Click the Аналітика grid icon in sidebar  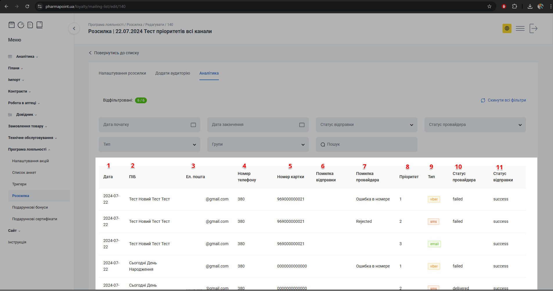[10, 57]
